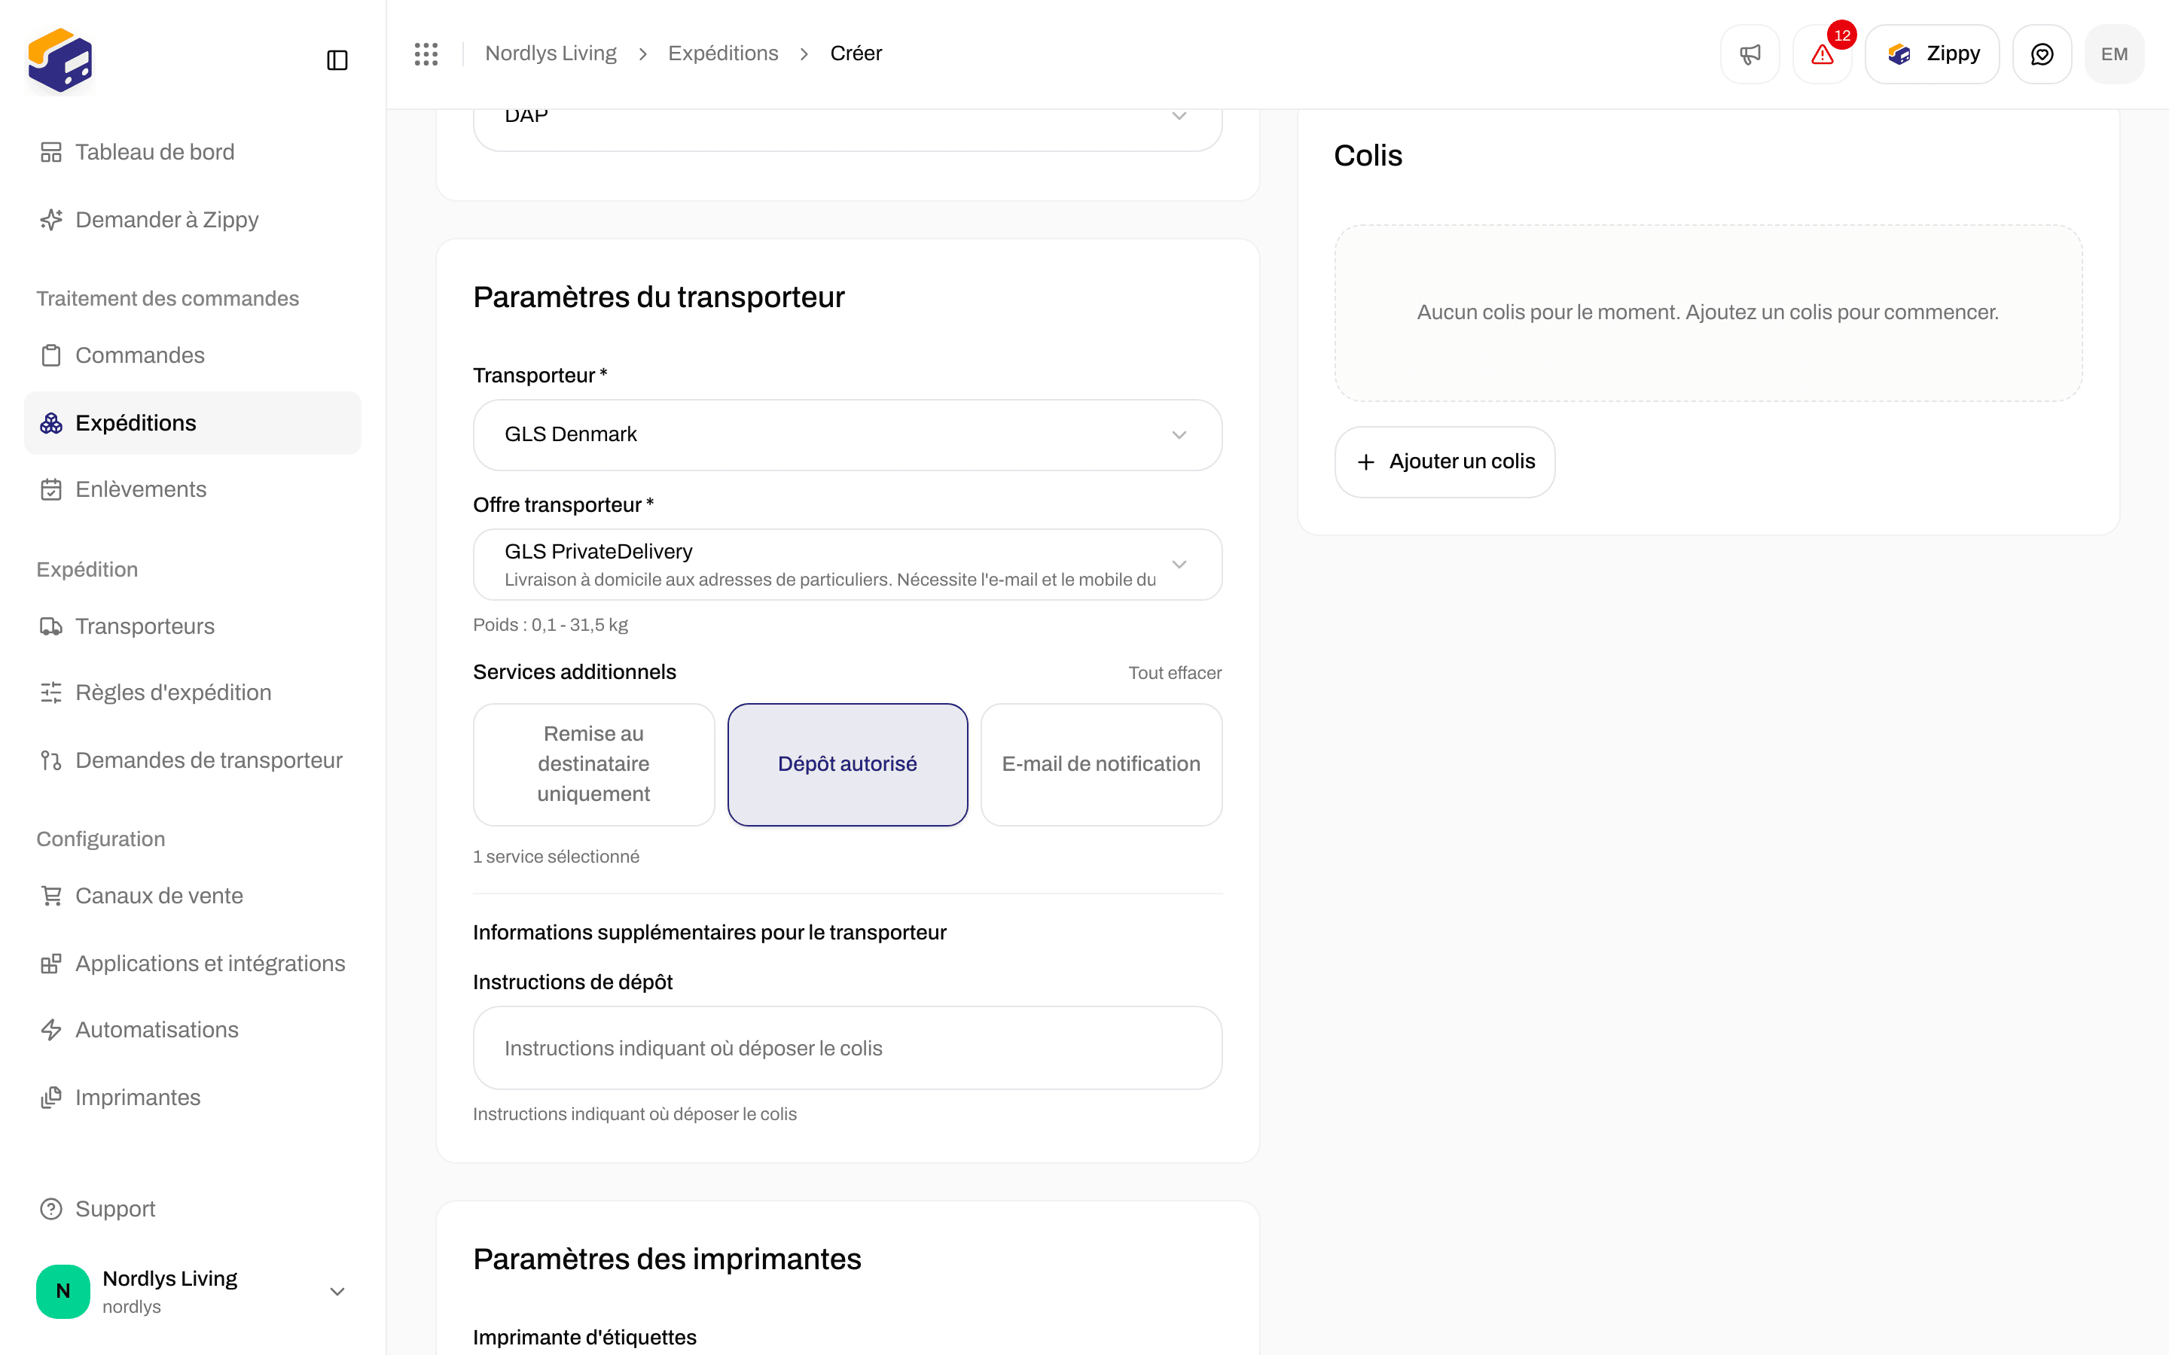
Task: Open announcements megaphone icon
Action: pos(1750,53)
